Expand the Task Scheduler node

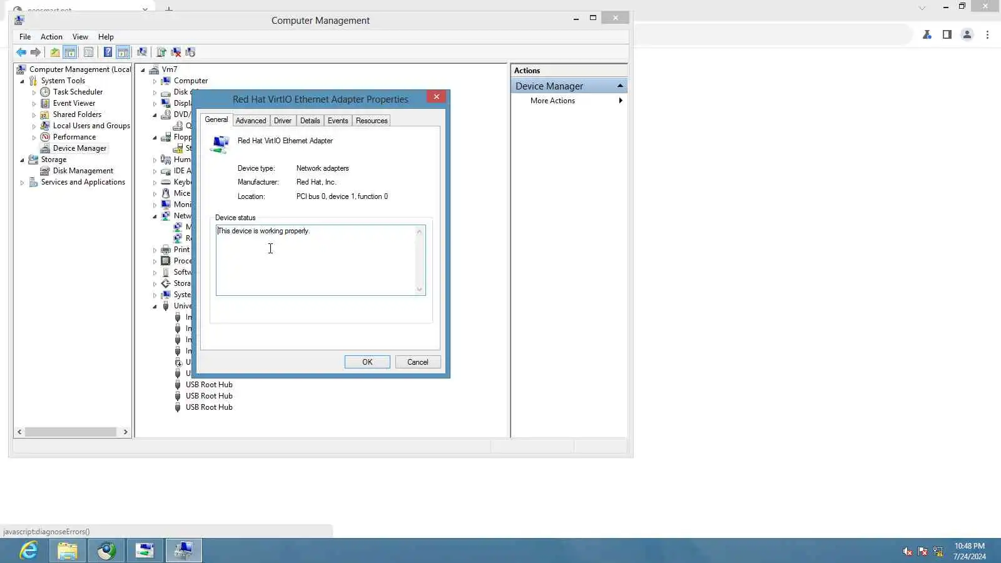coord(34,93)
